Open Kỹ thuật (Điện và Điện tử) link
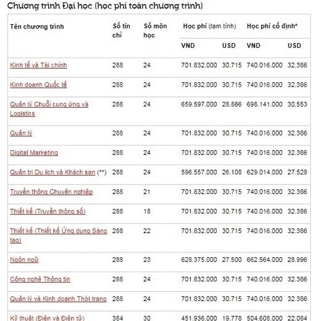This screenshot has width=312, height=321. pos(47,318)
